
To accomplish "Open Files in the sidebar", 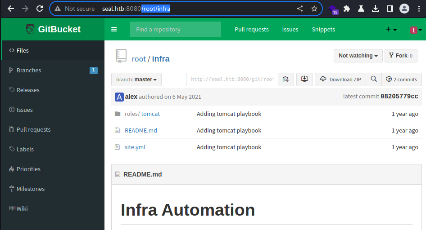I will pyautogui.click(x=53, y=50).
